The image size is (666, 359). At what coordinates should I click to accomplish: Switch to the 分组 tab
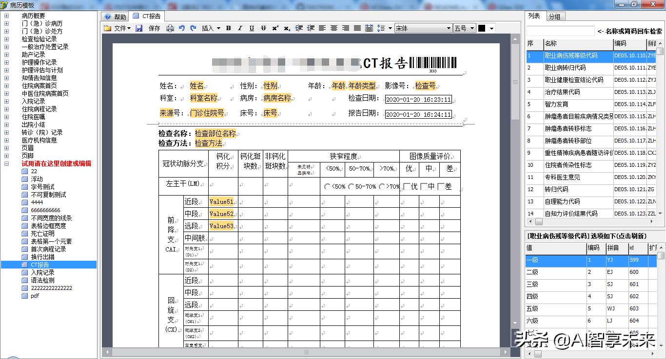click(x=555, y=17)
